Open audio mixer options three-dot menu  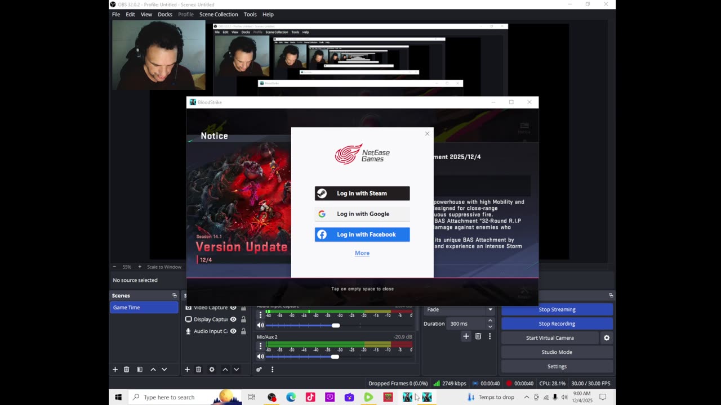pyautogui.click(x=272, y=370)
